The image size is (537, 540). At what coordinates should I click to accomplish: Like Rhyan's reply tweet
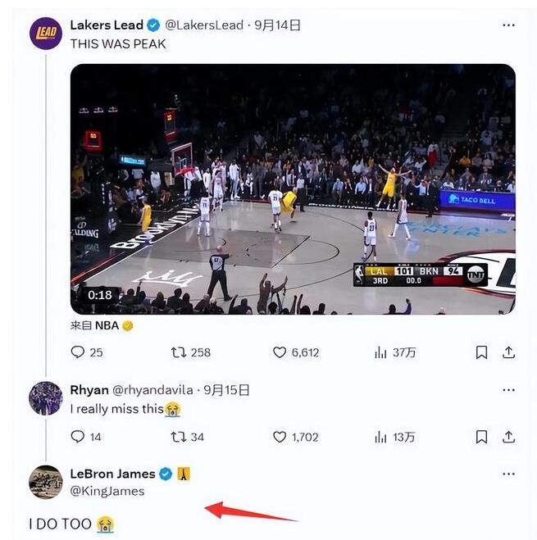280,437
